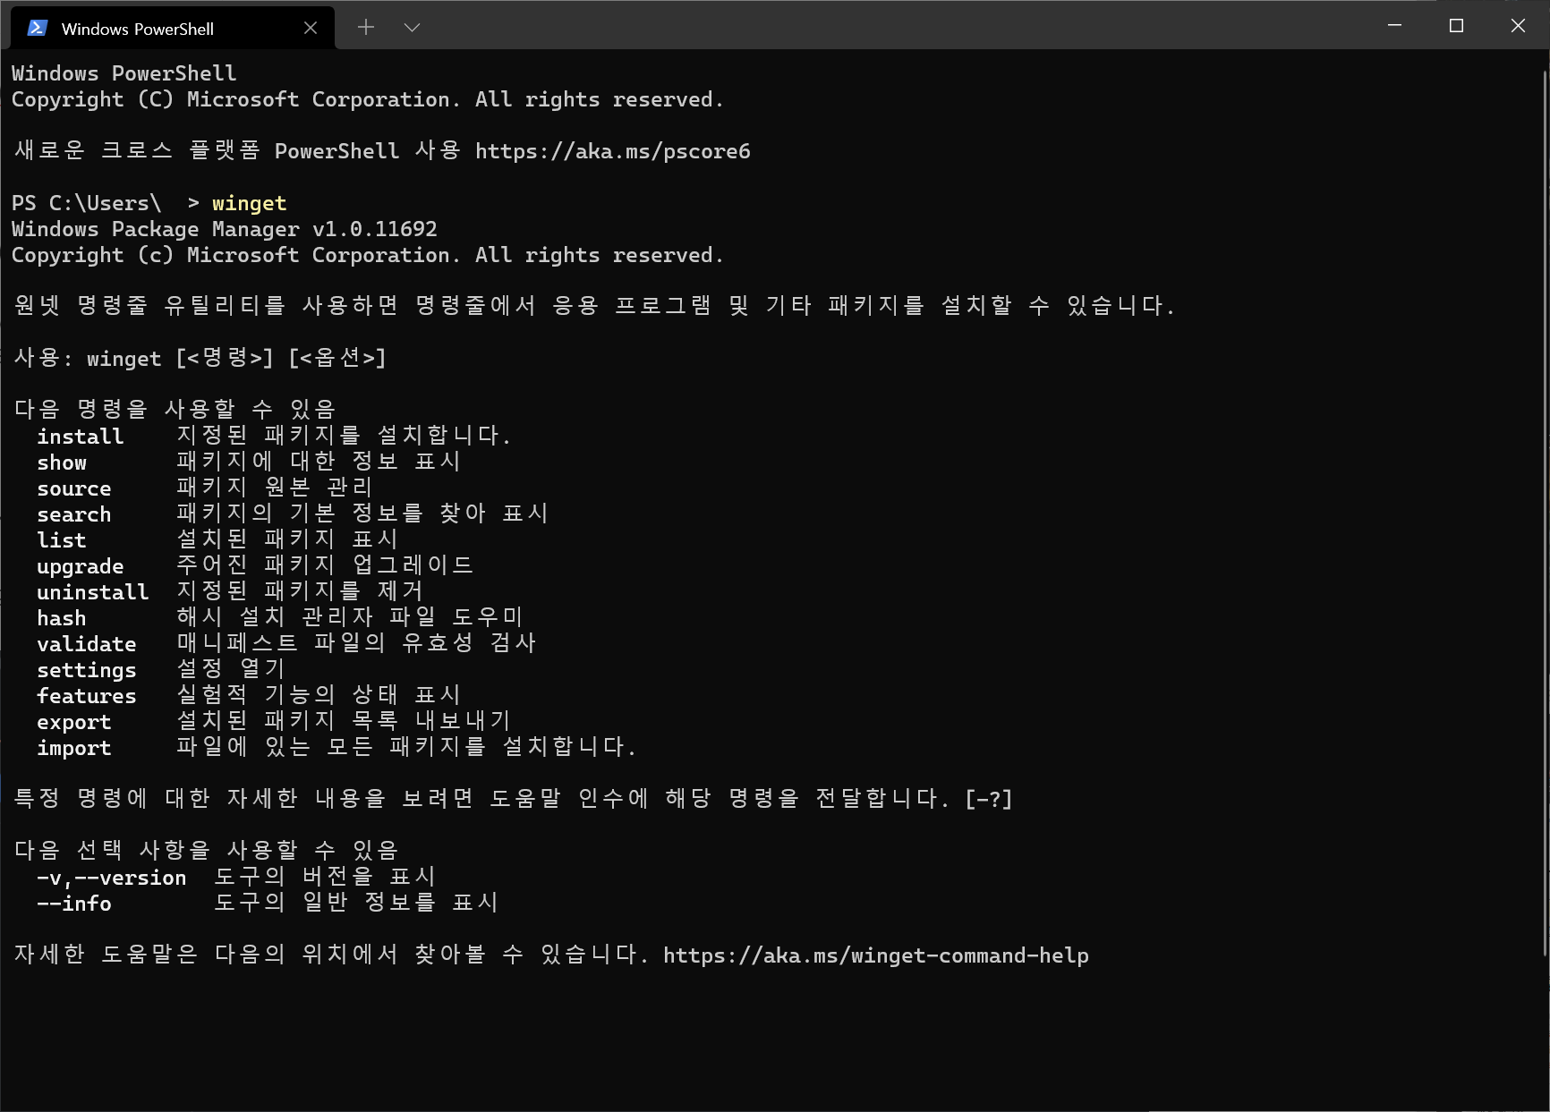Screen dimensions: 1550x1112
Task: Maximize the terminal window
Action: [1456, 25]
